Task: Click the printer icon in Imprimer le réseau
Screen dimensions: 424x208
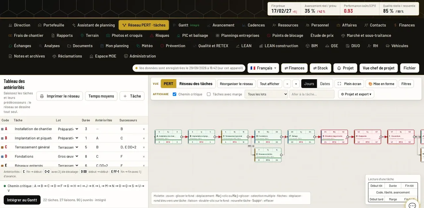Action: [42, 96]
